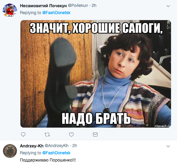Viewport: 177px width, 166px height.
Task: Click the risovach.ru watermark on the meme
Action: (163, 126)
